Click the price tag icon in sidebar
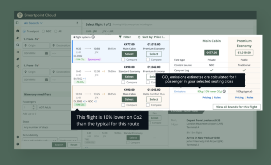 (18, 59)
